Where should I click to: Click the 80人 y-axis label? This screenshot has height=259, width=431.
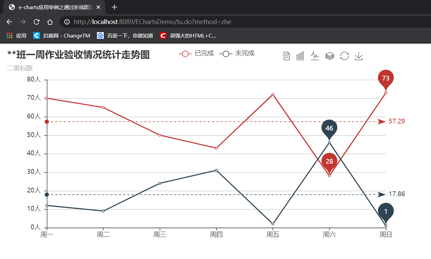pos(34,80)
